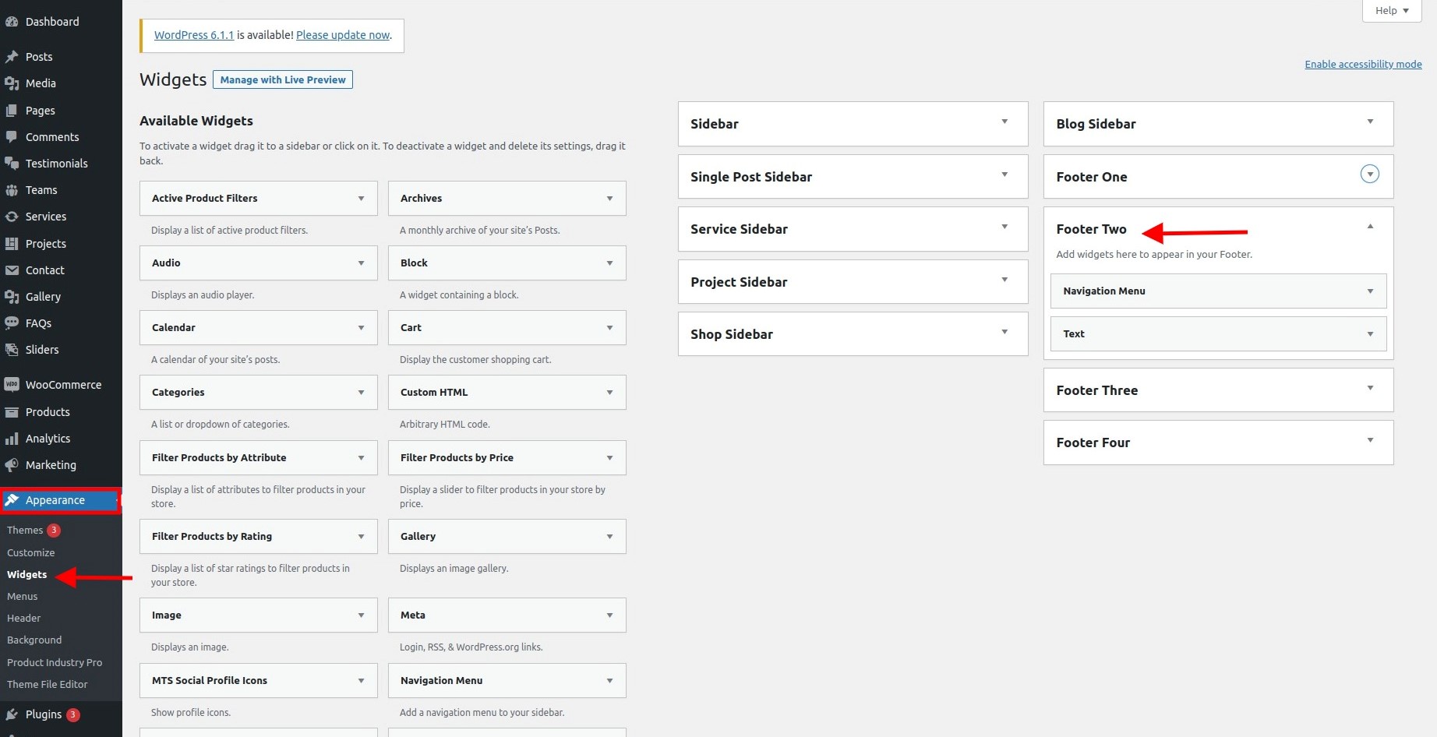The image size is (1437, 737).
Task: Expand the Sidebar widget area
Action: 1004,122
